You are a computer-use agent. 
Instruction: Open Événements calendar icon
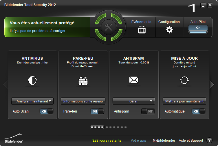(x=142, y=30)
